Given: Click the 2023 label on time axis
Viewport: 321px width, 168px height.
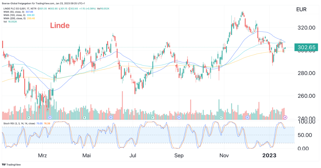Looking at the screenshot, I should coord(269,155).
